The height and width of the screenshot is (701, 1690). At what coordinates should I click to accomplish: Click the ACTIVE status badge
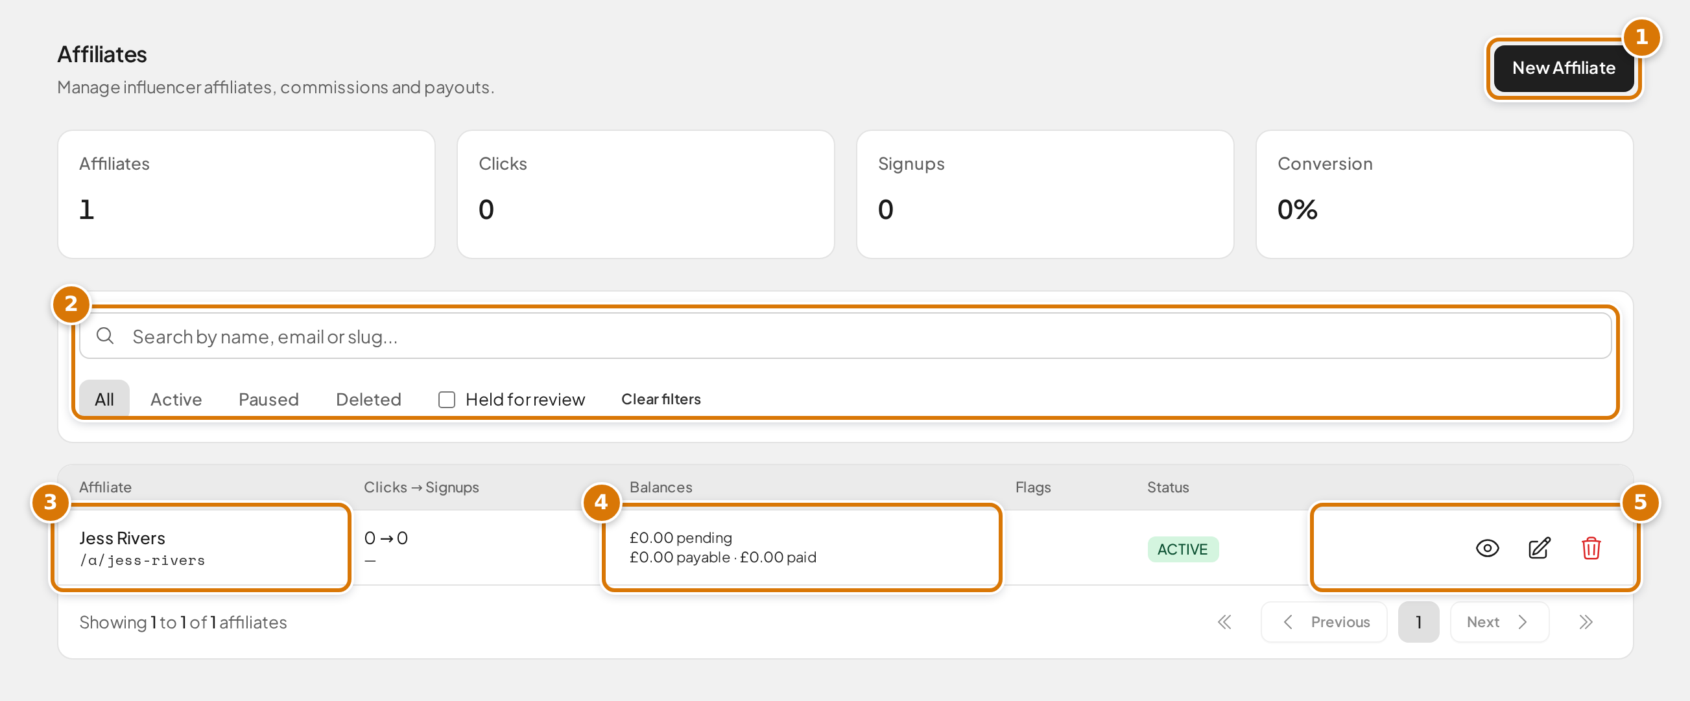tap(1182, 549)
